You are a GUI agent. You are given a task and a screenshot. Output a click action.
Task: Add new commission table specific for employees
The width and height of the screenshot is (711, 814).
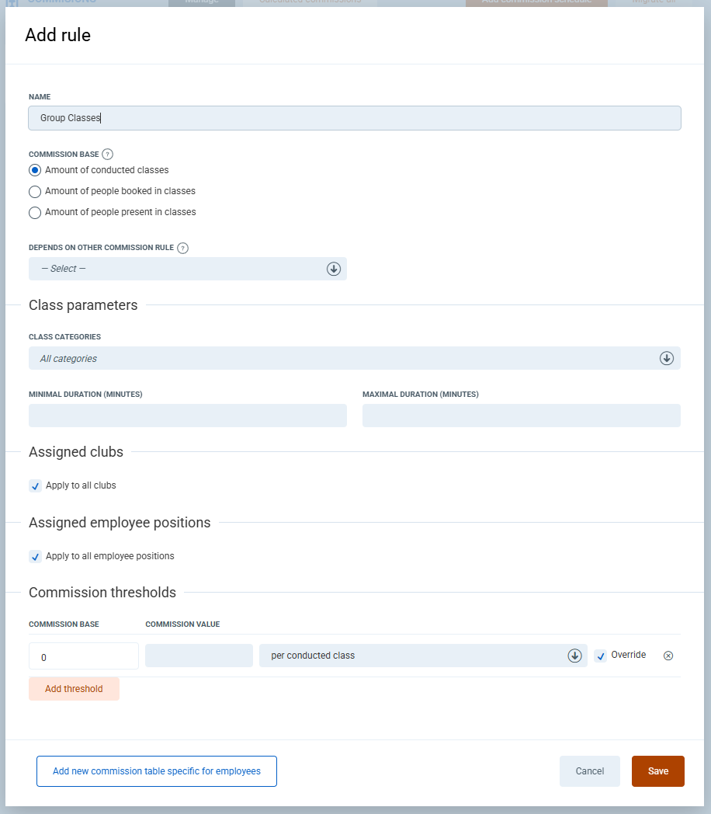(157, 771)
